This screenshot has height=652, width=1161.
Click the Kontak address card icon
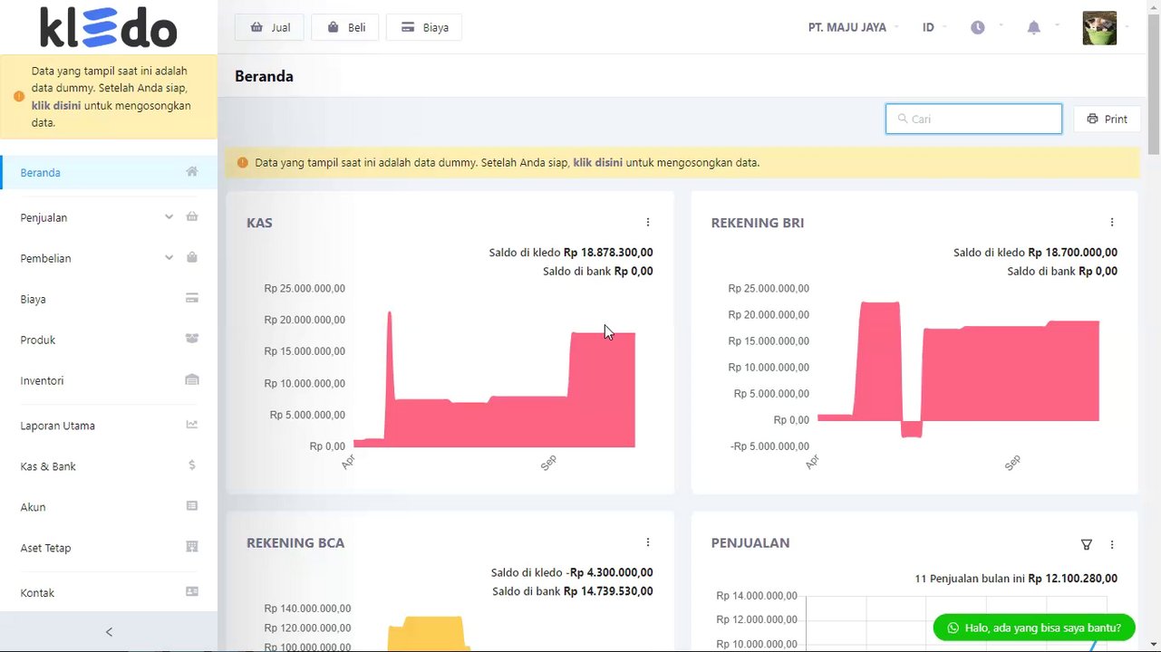tap(192, 592)
